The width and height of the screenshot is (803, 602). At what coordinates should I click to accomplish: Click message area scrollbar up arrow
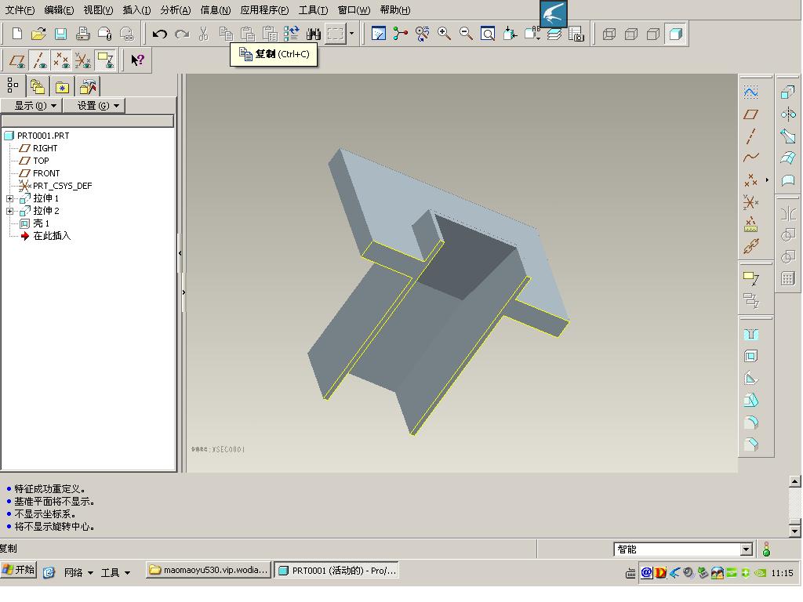(x=795, y=481)
